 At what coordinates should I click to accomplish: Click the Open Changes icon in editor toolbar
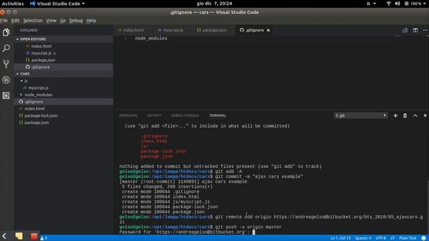tap(405, 30)
